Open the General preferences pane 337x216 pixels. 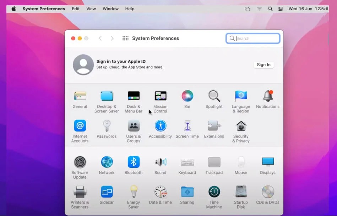point(80,96)
